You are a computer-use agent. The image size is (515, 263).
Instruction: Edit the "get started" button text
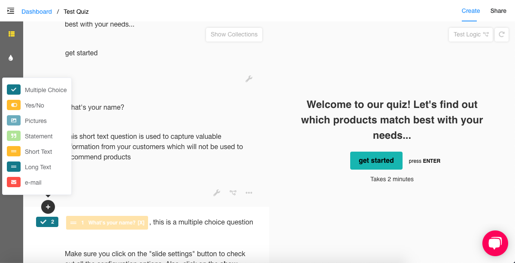81,53
